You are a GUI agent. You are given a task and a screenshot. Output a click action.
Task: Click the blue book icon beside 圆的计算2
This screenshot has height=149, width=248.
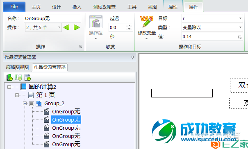23,87
